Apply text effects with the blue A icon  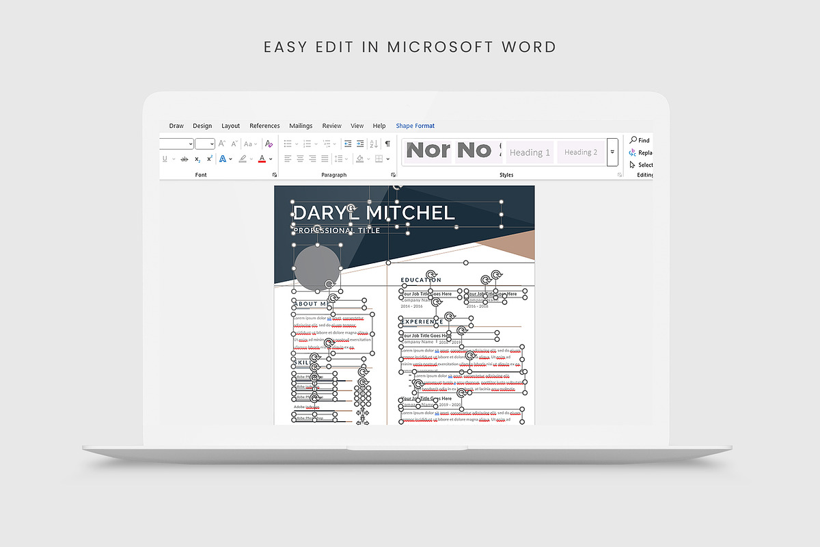223,159
